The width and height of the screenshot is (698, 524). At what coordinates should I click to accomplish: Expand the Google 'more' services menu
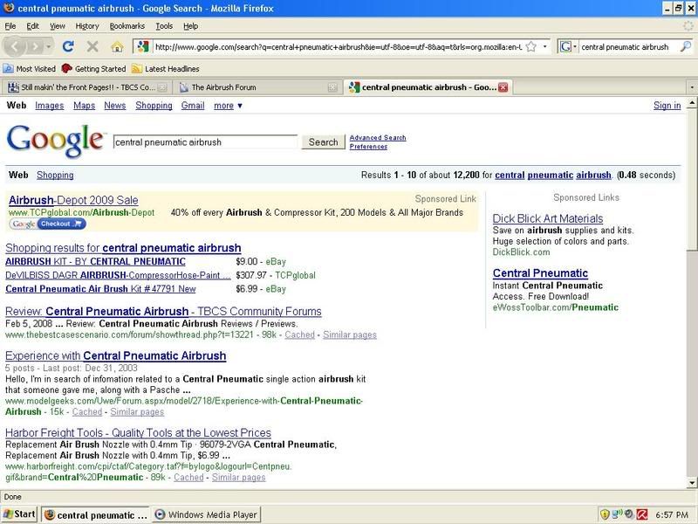228,106
